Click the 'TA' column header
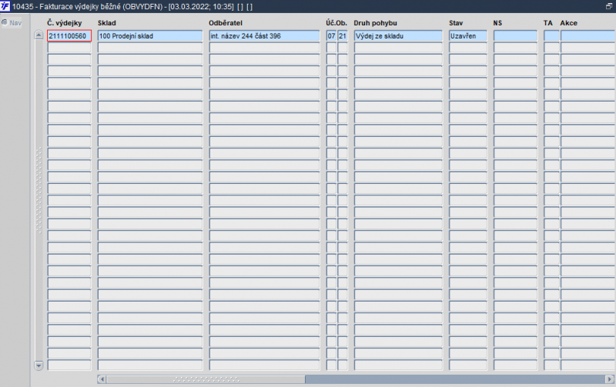 (x=548, y=23)
